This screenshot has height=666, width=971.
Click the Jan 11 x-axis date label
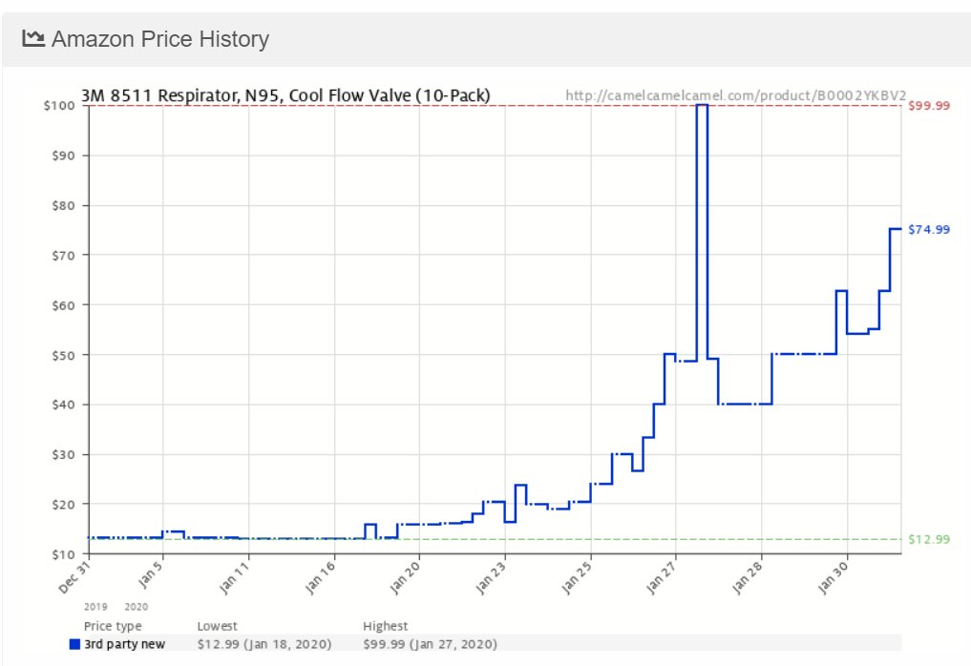point(235,577)
